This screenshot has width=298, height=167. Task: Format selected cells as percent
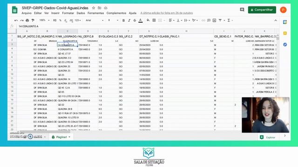coord(61,20)
